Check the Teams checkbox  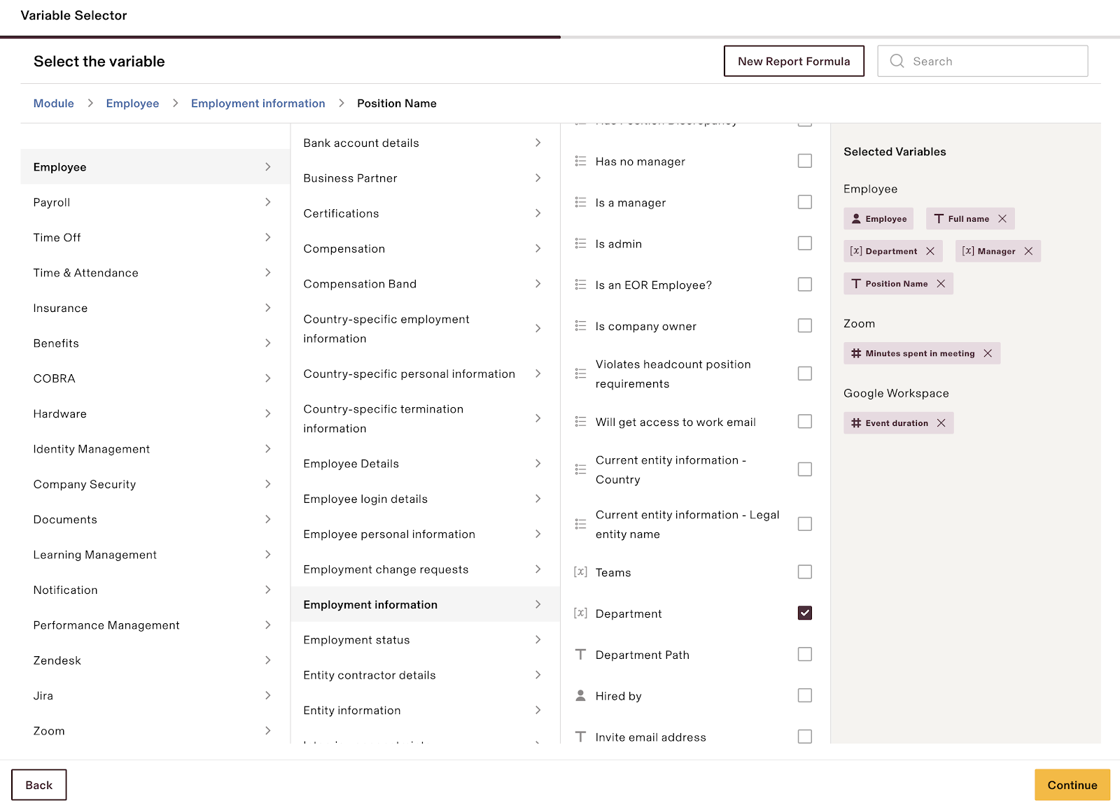click(805, 572)
